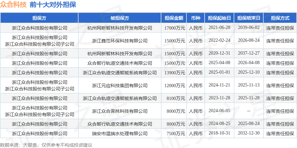Click the start date 2021-06-28
The height and width of the screenshot is (148, 297).
pos(219,27)
